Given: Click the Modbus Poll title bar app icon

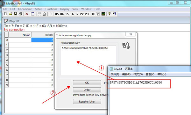Looking at the screenshot, I should tap(3, 3).
